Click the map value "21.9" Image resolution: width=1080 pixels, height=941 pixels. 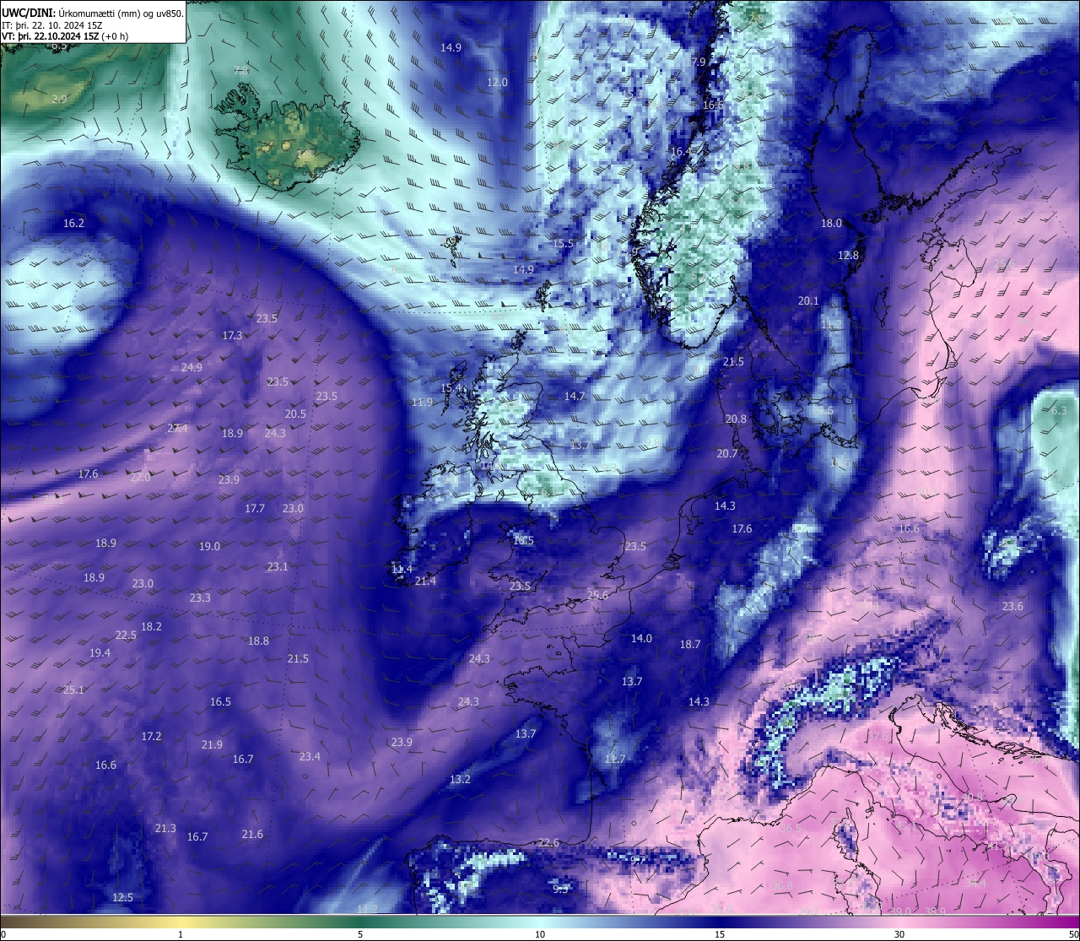(x=212, y=744)
